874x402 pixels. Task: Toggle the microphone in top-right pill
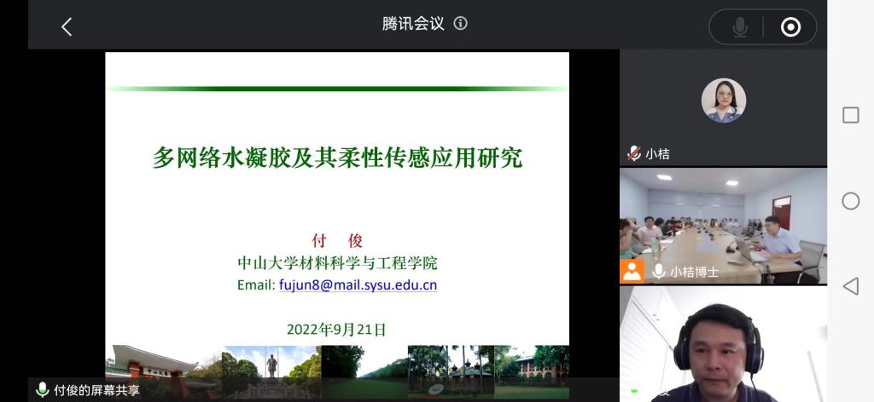click(x=740, y=27)
